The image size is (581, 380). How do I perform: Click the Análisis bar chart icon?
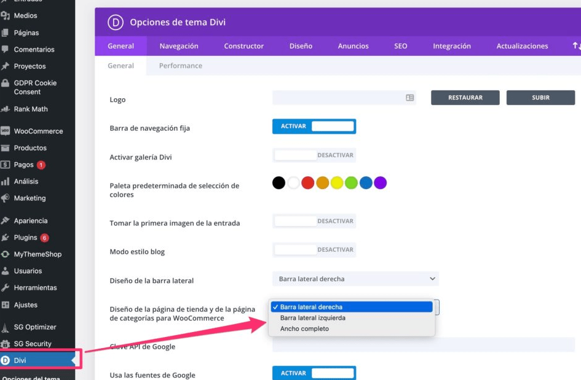point(5,181)
